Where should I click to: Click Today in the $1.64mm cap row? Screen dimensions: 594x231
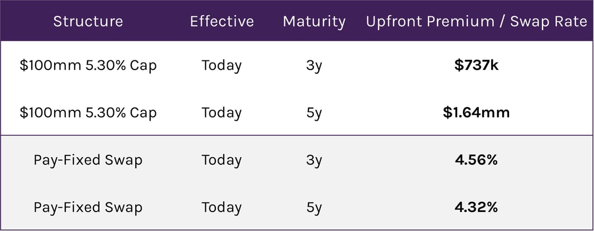pyautogui.click(x=222, y=113)
